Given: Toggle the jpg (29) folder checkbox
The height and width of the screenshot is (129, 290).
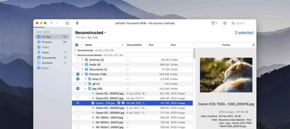Looking at the screenshot, I should 78,89.
